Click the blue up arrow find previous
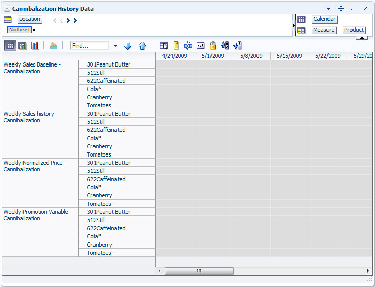 tap(143, 46)
